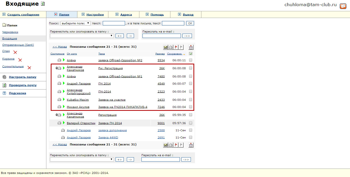
Task: Click the red flag icon above the message list
Action: [176, 47]
